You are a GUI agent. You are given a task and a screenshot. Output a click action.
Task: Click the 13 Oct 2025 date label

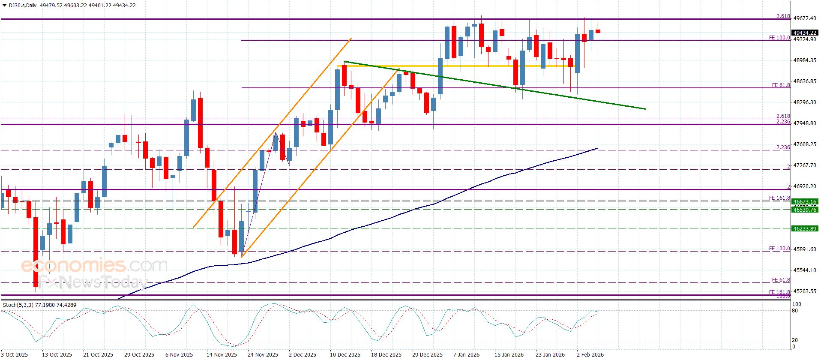pos(57,355)
